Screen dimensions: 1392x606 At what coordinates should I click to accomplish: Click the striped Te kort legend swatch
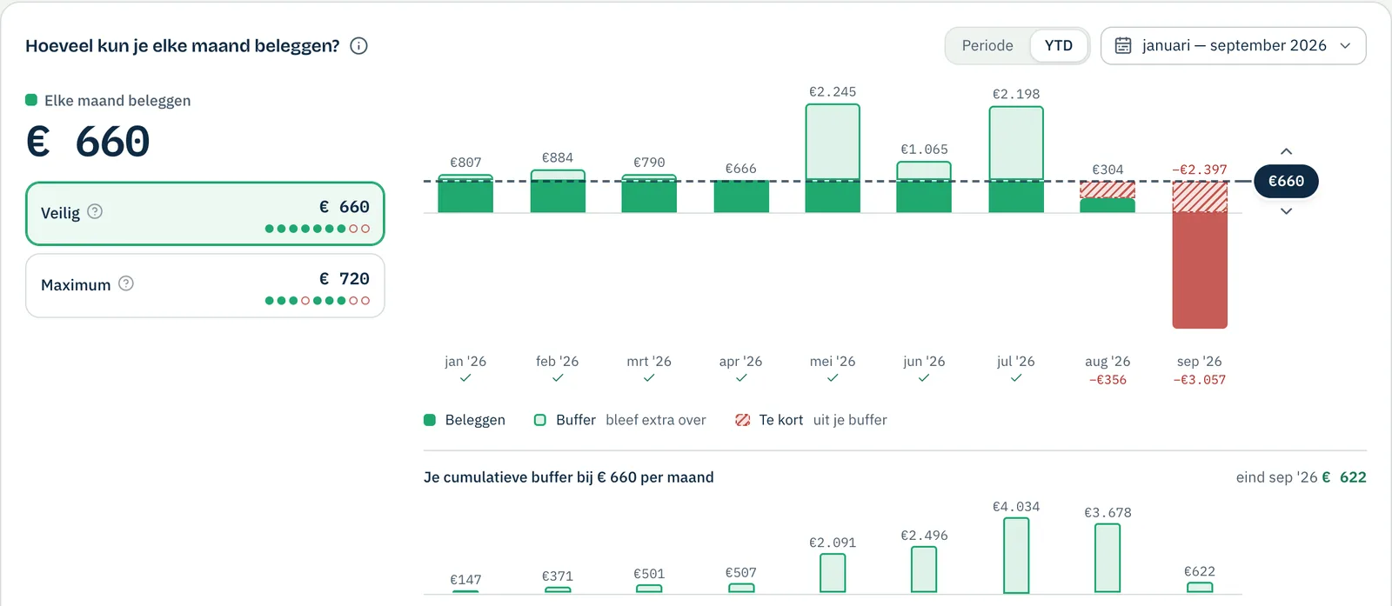[x=742, y=420]
